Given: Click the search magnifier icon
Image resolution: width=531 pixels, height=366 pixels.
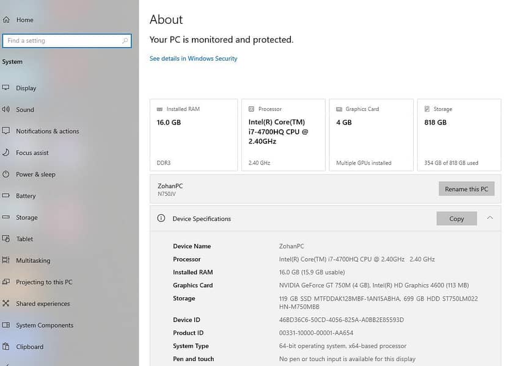Looking at the screenshot, I should 125,41.
